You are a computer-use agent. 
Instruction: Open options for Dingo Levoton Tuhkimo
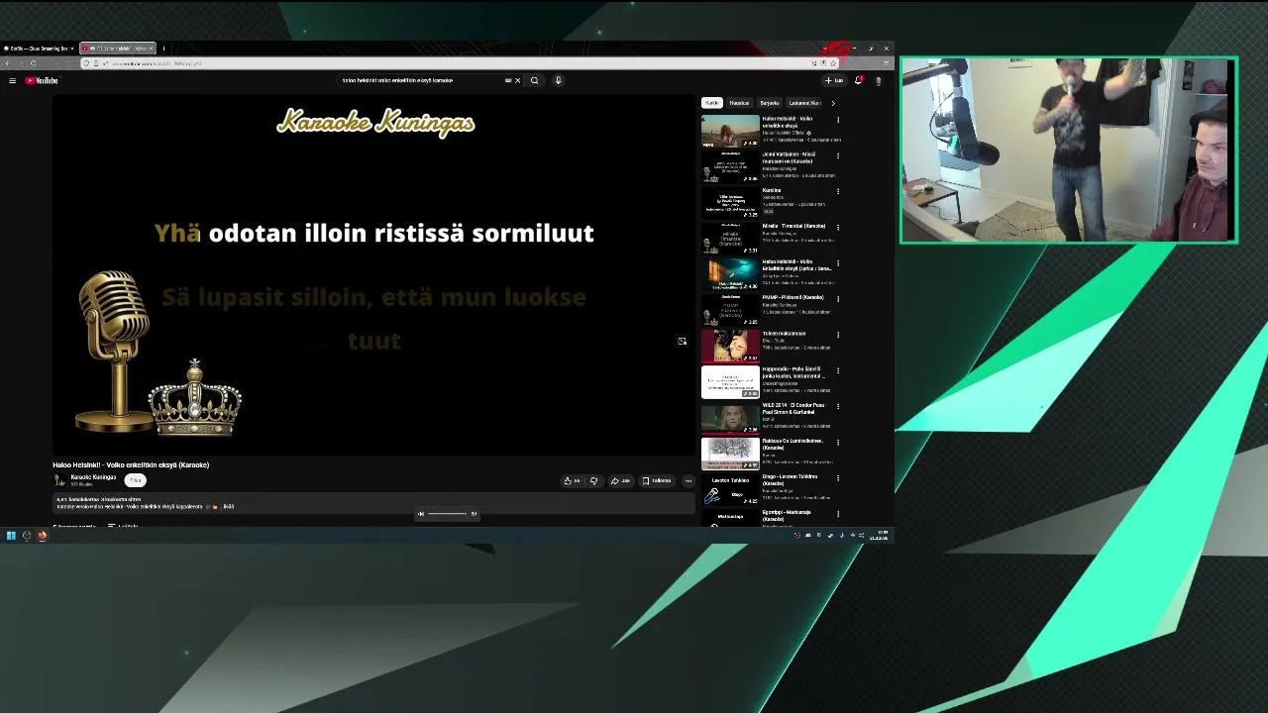pyautogui.click(x=838, y=477)
